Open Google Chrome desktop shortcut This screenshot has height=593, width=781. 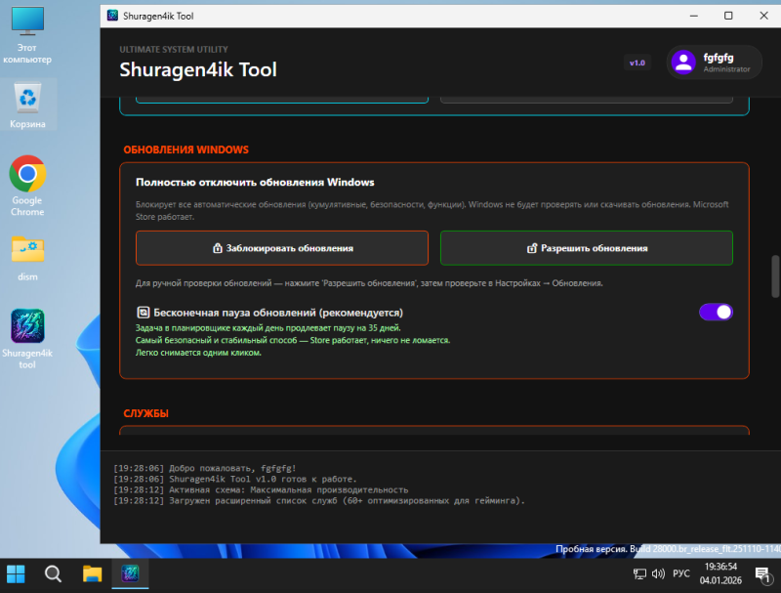(27, 176)
